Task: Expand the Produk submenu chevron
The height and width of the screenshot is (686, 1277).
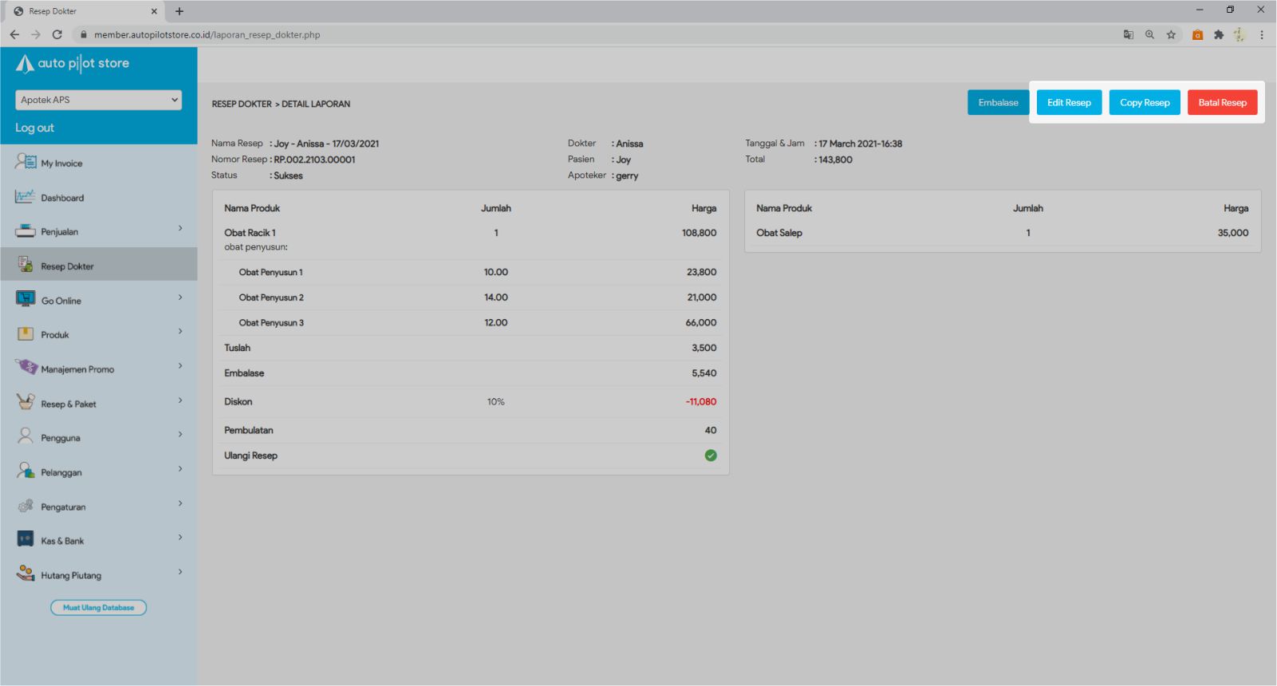Action: coord(180,332)
